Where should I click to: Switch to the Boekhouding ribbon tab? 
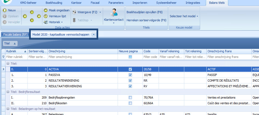[53, 3]
